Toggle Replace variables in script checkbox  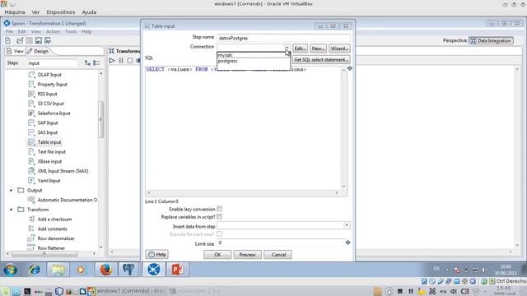coord(220,216)
